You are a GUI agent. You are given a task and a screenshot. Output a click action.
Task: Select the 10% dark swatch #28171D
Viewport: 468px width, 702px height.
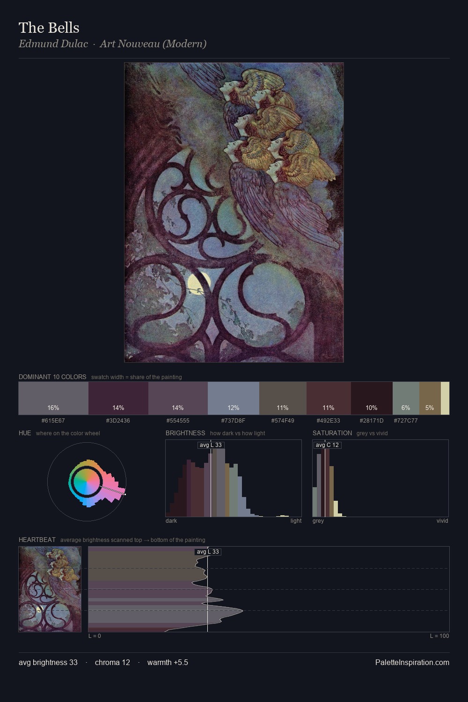pos(372,398)
